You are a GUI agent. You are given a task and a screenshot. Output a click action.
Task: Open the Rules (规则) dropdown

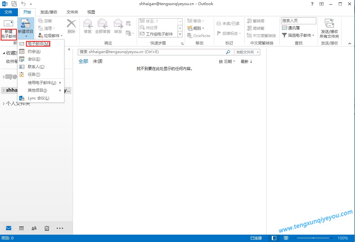click(196, 28)
